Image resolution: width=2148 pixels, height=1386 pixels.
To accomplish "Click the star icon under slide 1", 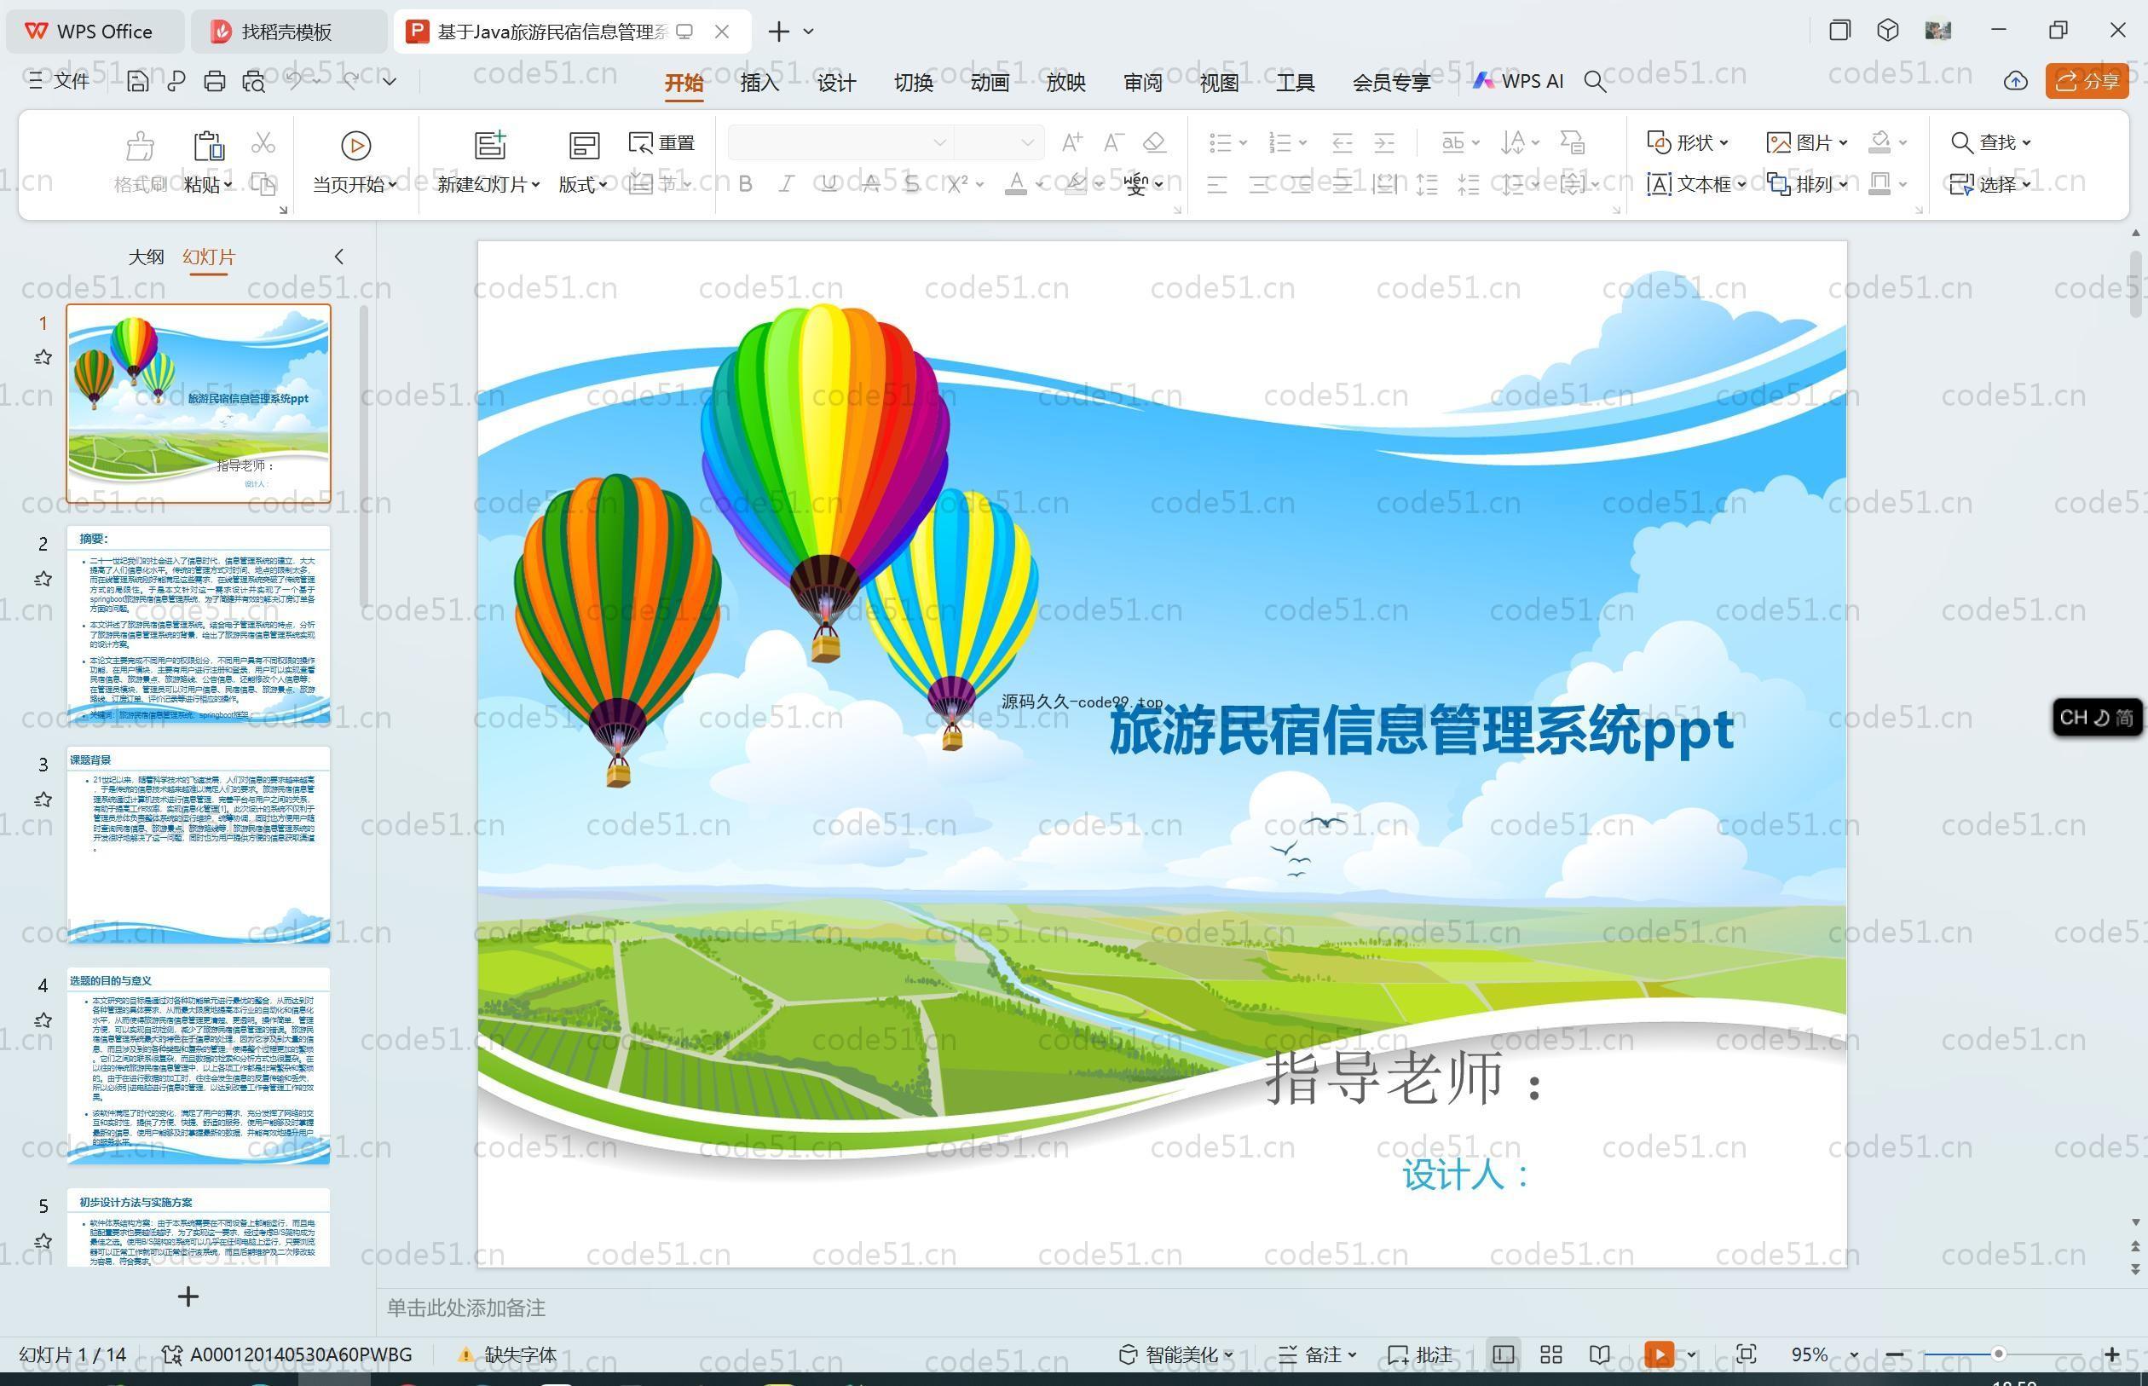I will click(43, 357).
